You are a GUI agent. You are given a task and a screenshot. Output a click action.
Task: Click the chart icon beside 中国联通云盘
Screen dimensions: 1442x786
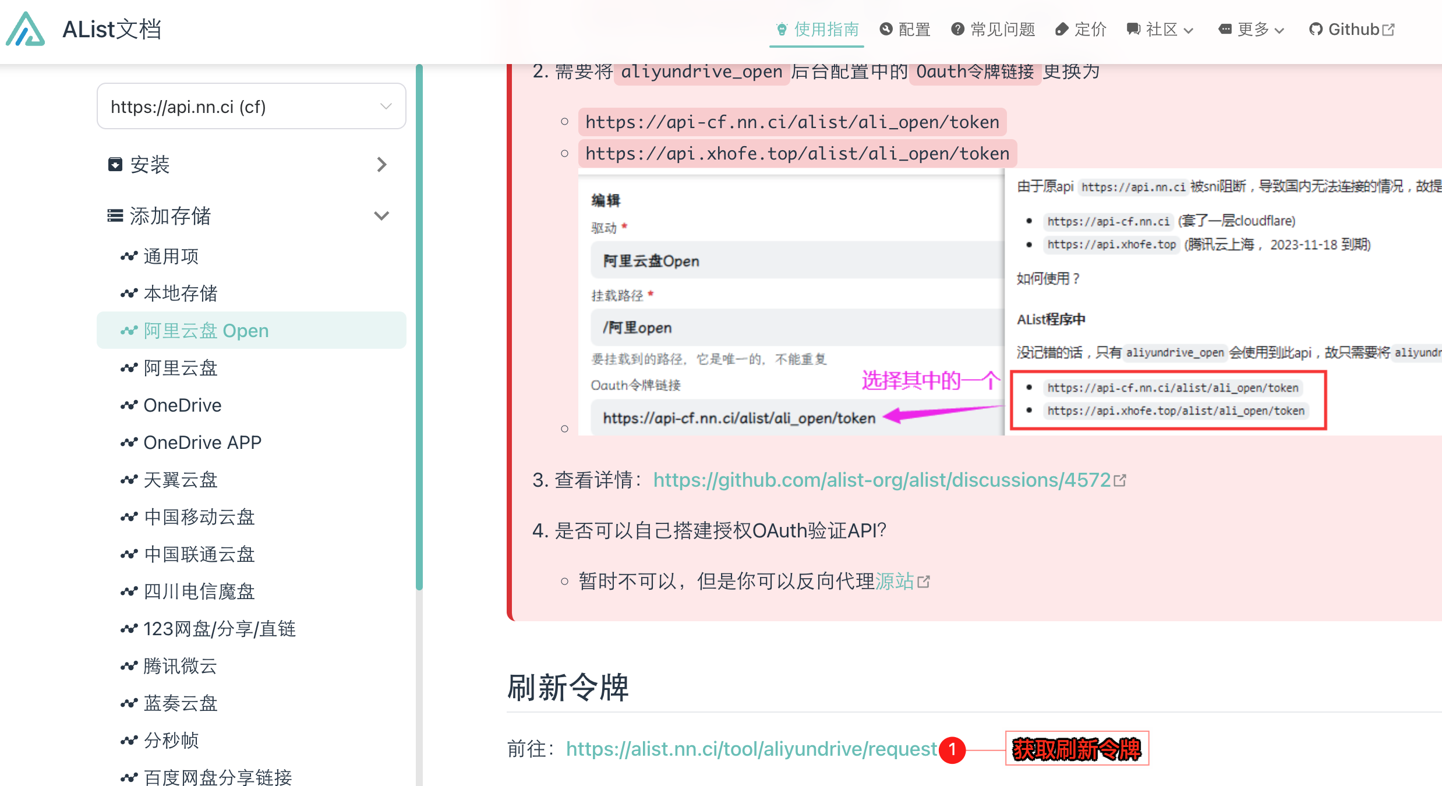coord(129,554)
